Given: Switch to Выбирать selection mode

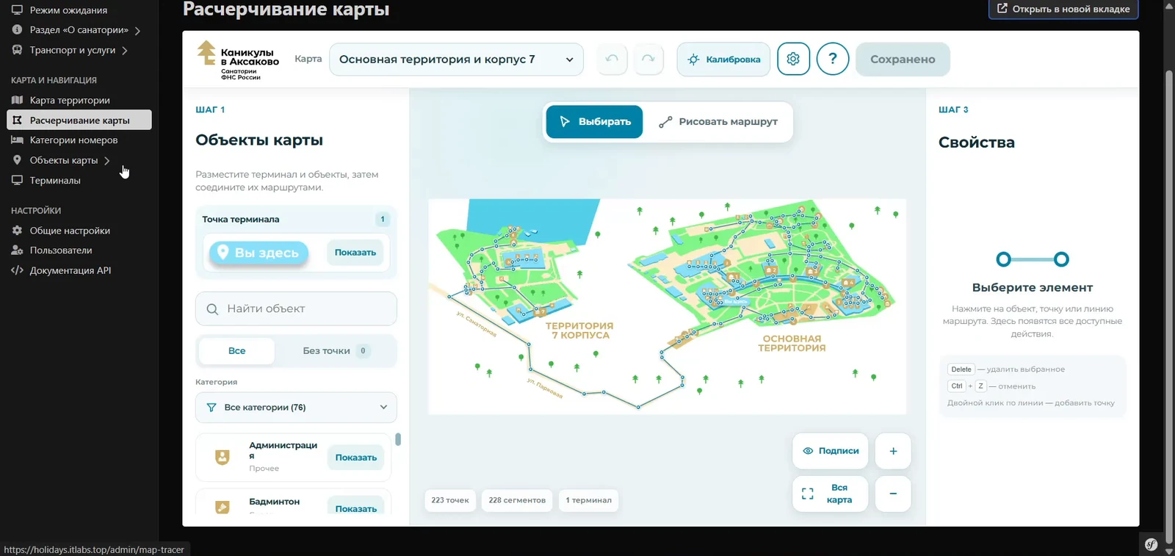Looking at the screenshot, I should point(595,122).
